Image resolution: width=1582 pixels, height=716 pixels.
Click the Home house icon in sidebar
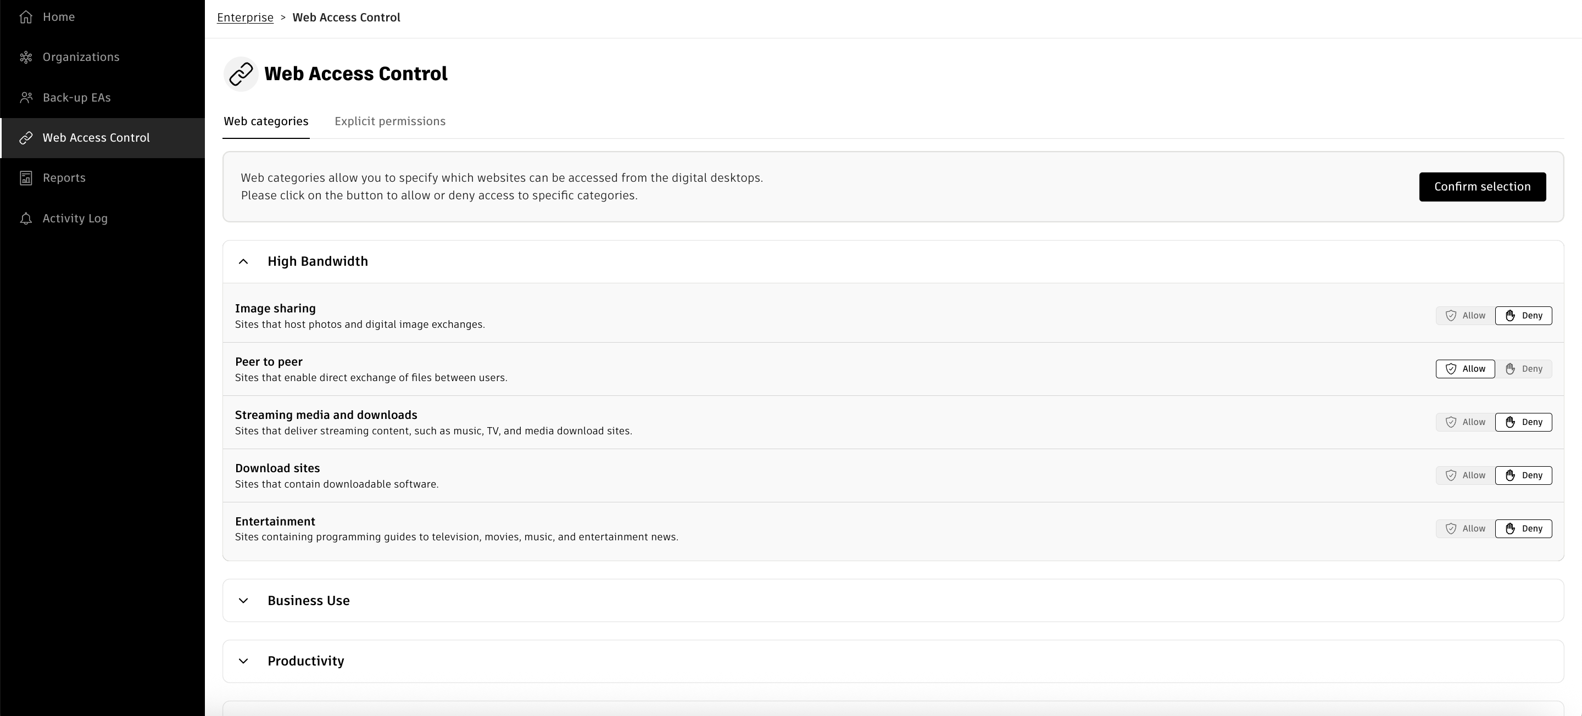click(26, 17)
